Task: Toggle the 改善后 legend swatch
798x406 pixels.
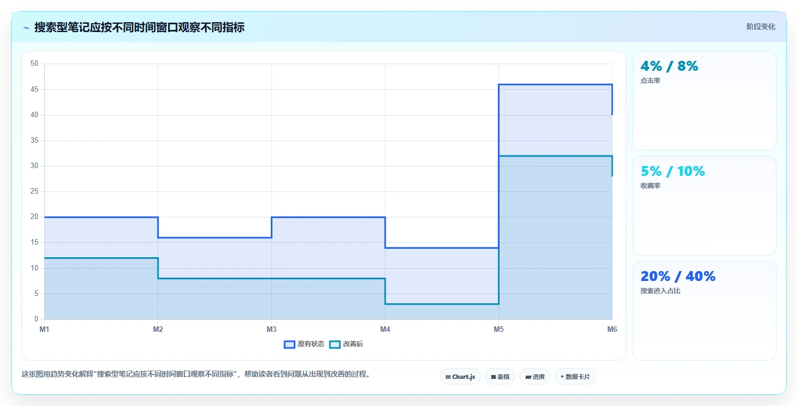Action: click(335, 344)
